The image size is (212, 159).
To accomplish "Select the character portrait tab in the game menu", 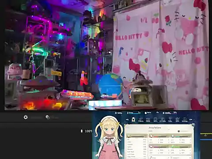I will 133,120.
